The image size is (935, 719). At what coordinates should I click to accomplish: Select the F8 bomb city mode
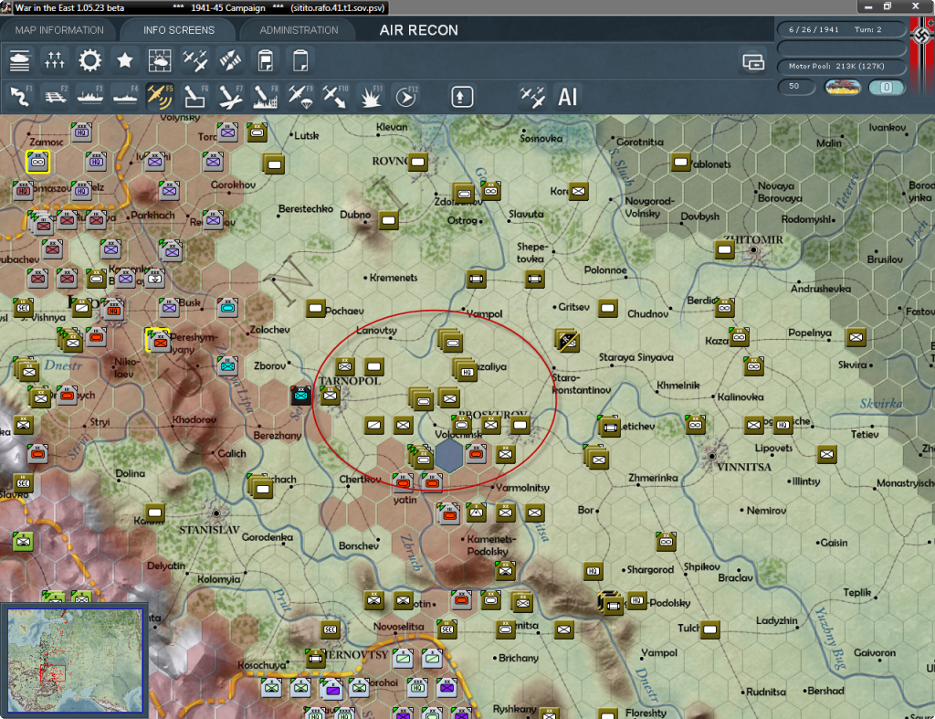tap(266, 97)
